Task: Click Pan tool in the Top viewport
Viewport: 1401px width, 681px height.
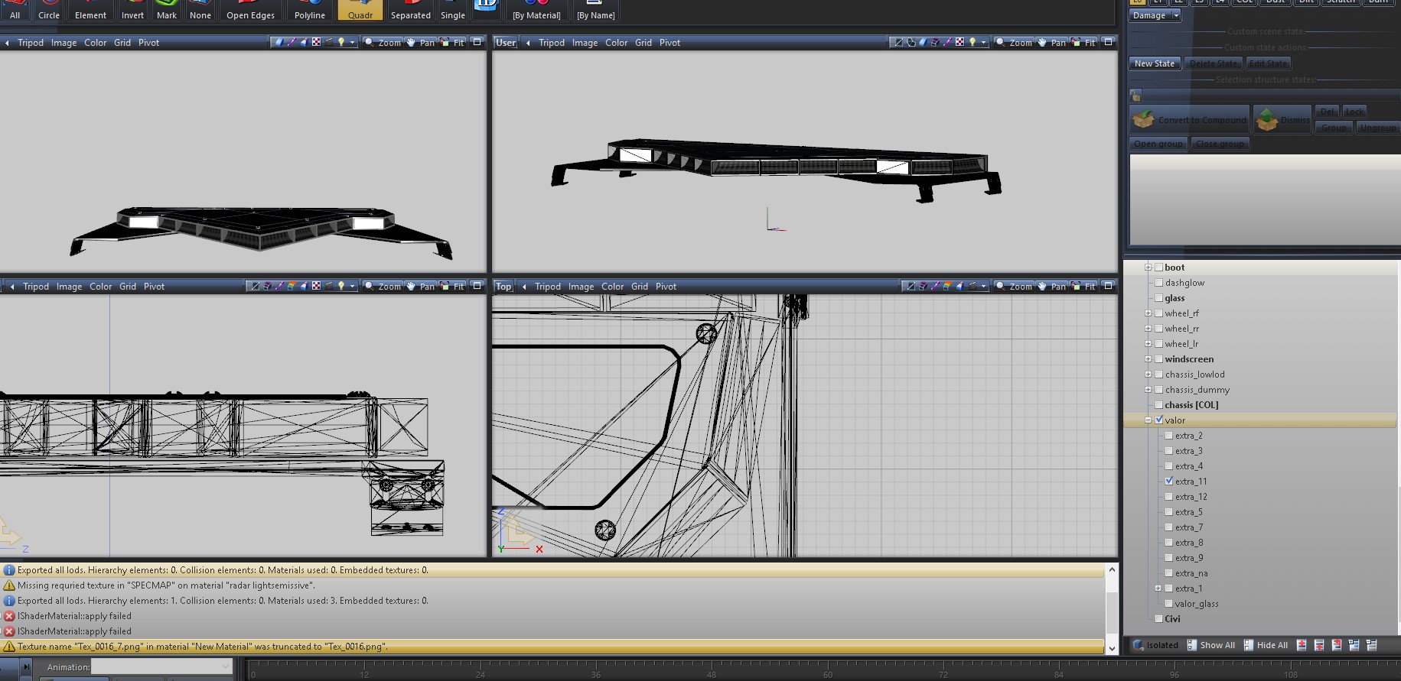Action: pos(1051,287)
